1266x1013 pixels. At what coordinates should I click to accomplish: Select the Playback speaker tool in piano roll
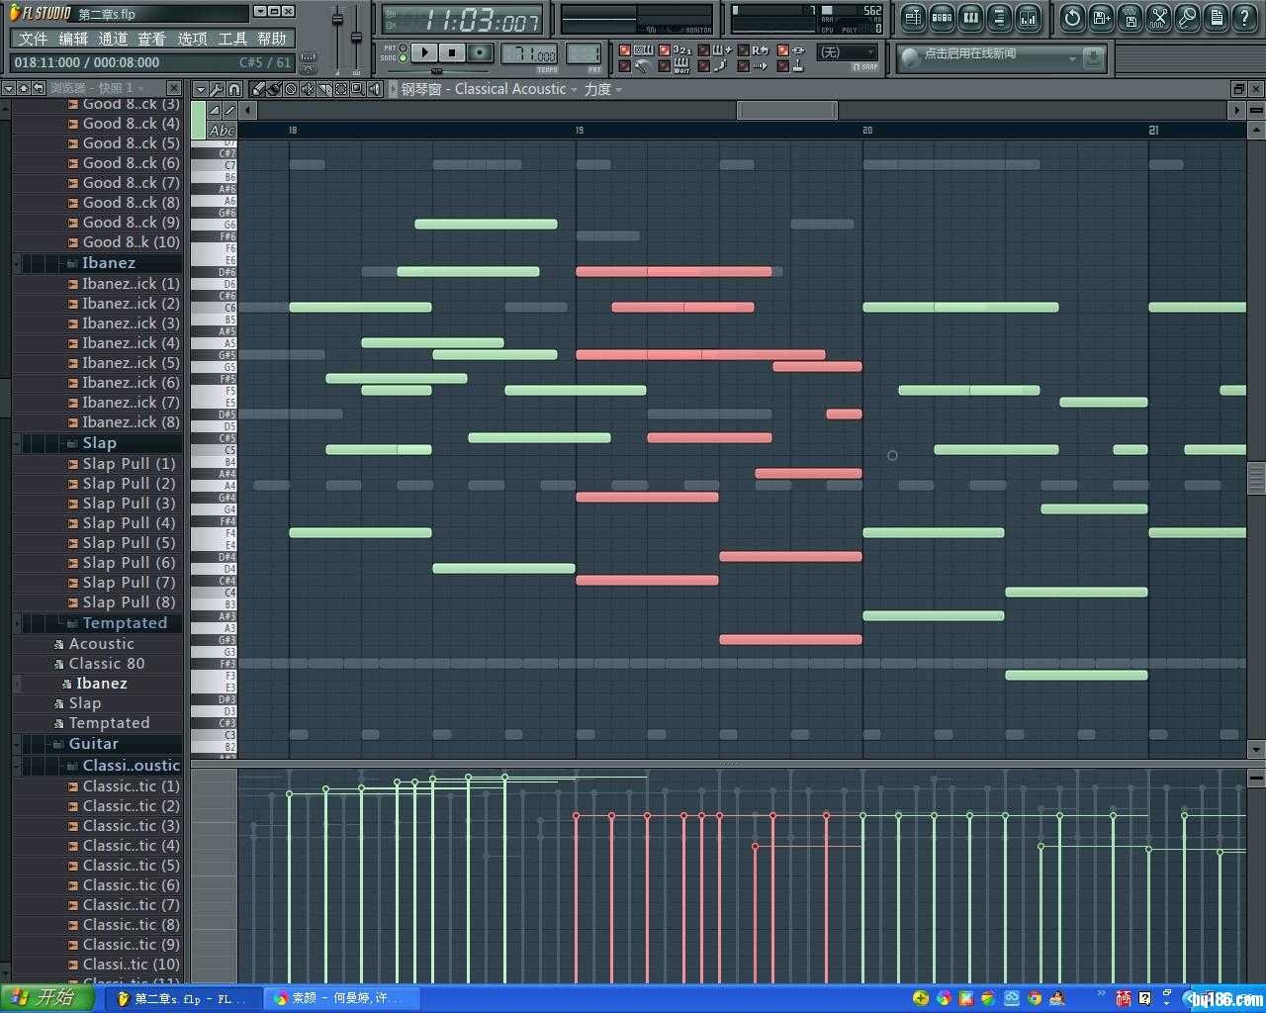[375, 89]
